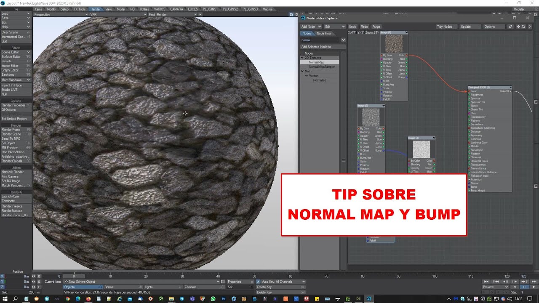The width and height of the screenshot is (539, 303).
Task: Play animation forward with right arrow
Action: [533, 287]
